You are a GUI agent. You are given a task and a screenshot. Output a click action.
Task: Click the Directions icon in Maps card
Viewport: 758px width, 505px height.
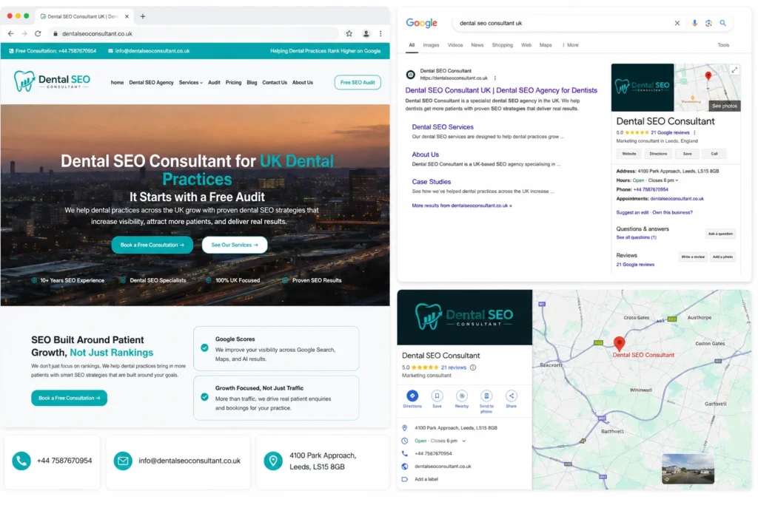[x=412, y=396]
